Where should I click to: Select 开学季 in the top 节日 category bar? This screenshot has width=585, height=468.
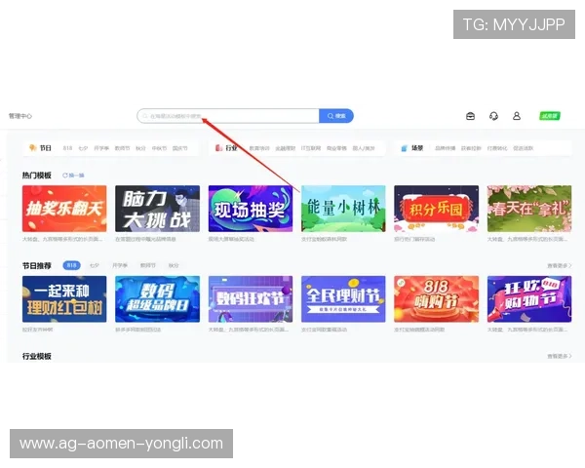point(101,148)
